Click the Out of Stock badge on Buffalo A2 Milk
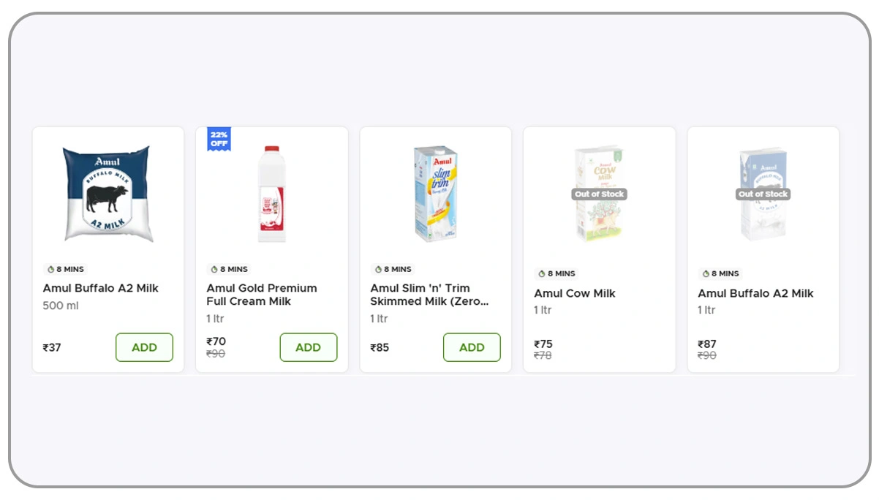The height and width of the screenshot is (500, 879). tap(763, 194)
